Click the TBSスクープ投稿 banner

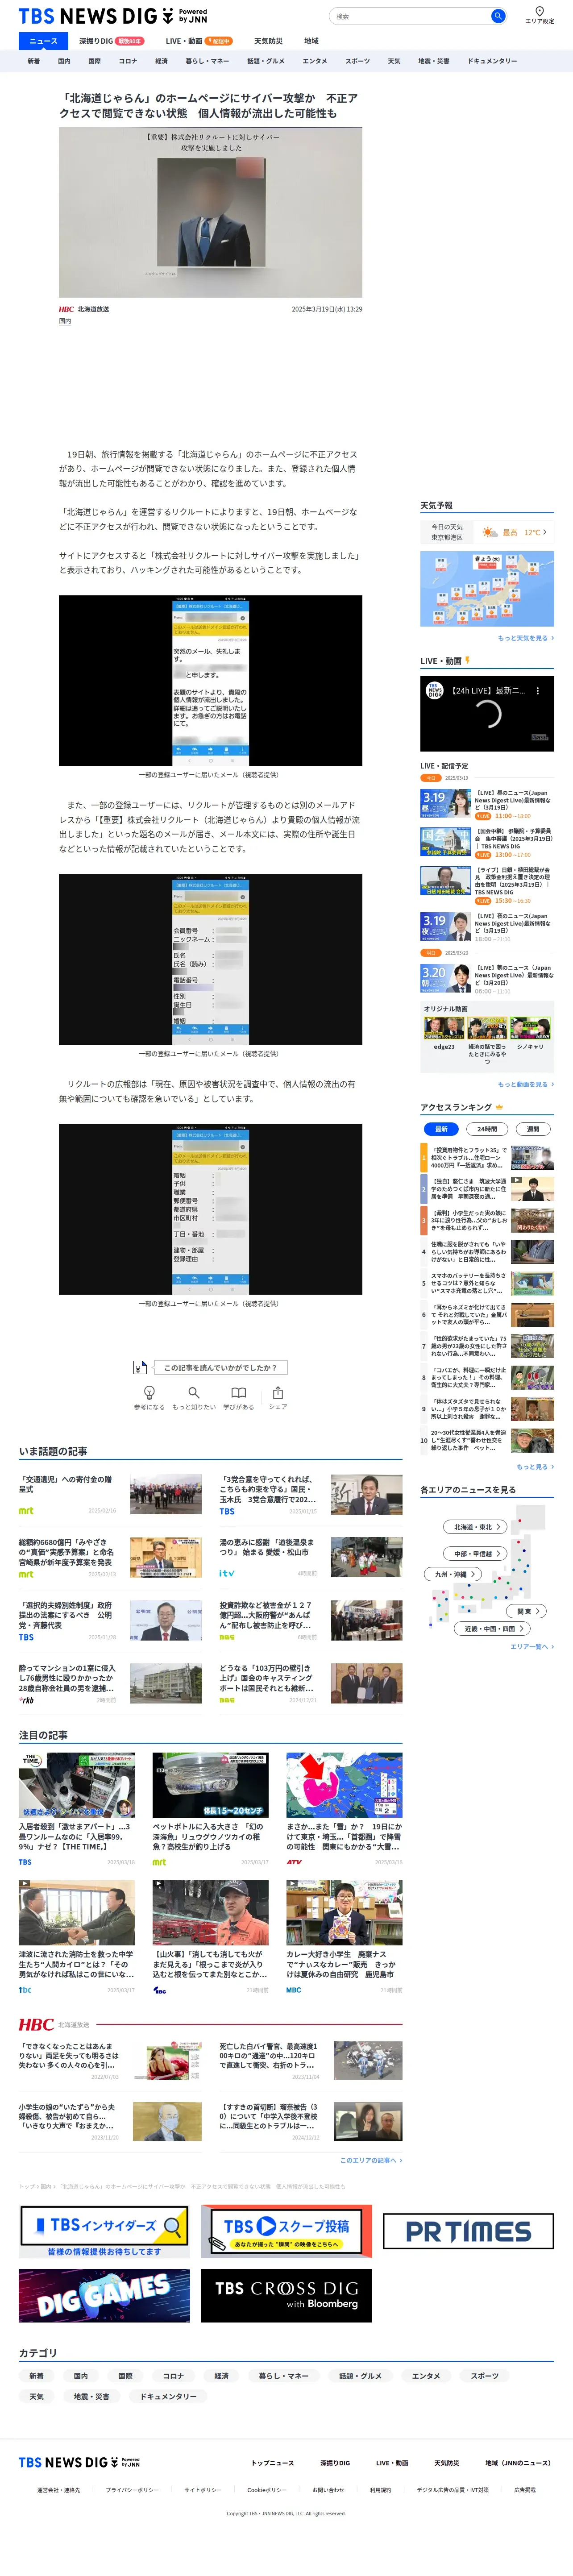(x=286, y=2231)
